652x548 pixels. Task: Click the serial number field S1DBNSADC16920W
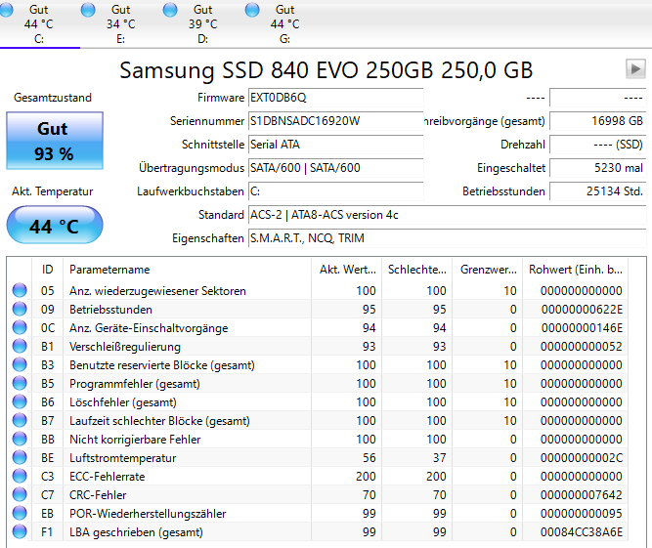[335, 121]
